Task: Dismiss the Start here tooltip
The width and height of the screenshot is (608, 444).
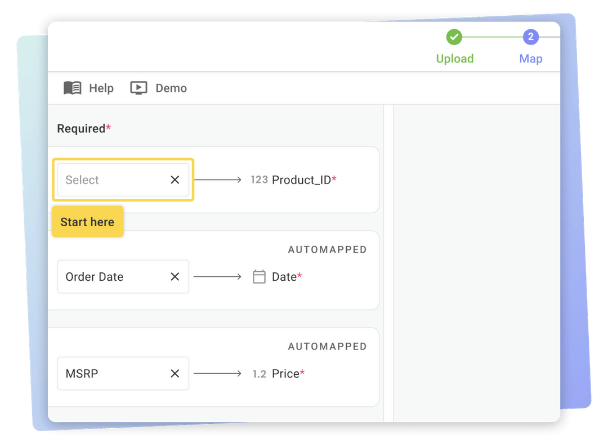Action: coord(87,222)
